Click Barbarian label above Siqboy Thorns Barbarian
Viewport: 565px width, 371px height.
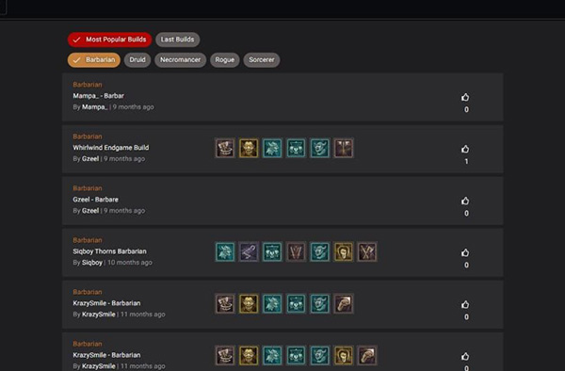point(88,240)
